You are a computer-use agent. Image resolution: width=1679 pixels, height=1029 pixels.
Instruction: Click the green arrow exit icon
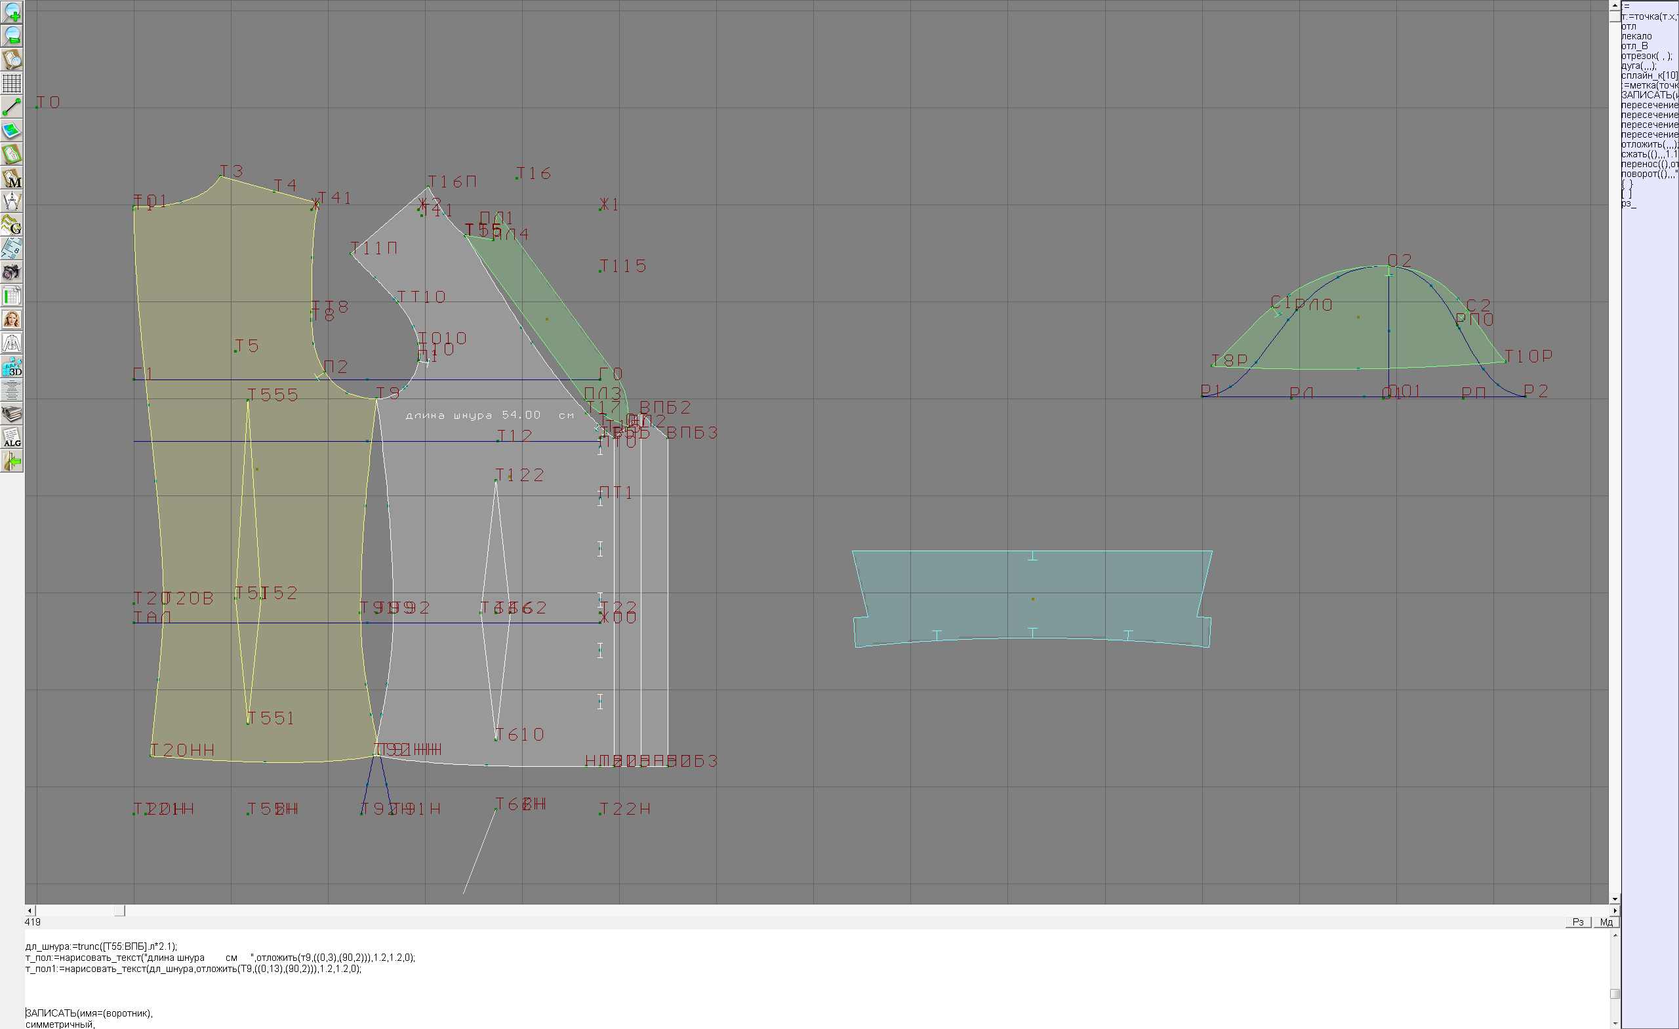coord(12,461)
